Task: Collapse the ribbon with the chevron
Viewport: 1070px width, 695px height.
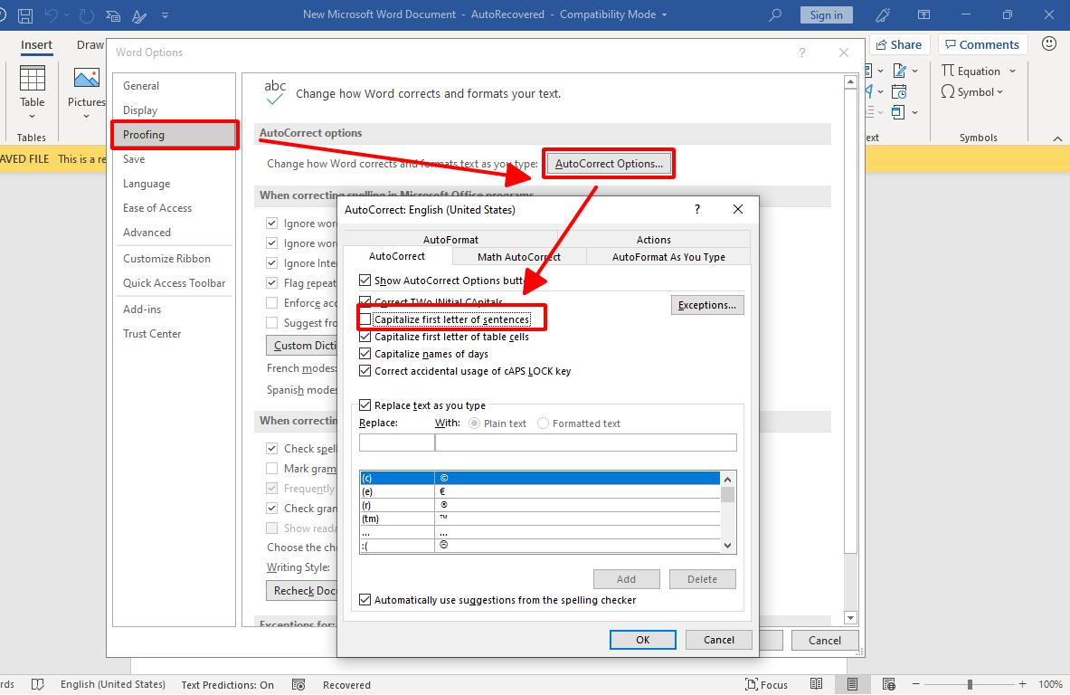Action: pos(1057,138)
